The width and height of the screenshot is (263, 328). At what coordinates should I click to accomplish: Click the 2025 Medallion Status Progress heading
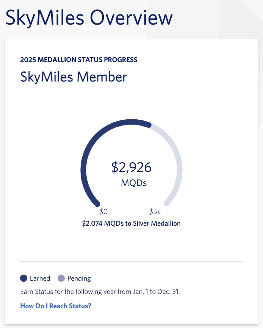click(78, 59)
